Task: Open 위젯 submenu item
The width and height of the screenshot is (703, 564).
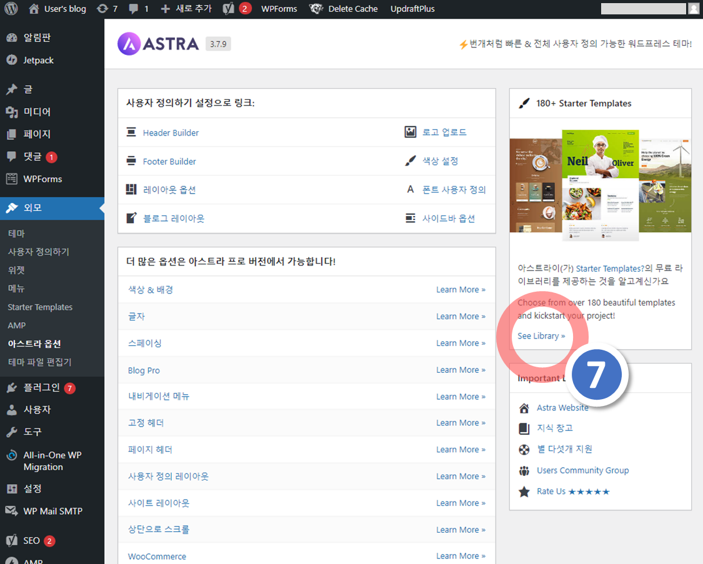Action: point(16,270)
